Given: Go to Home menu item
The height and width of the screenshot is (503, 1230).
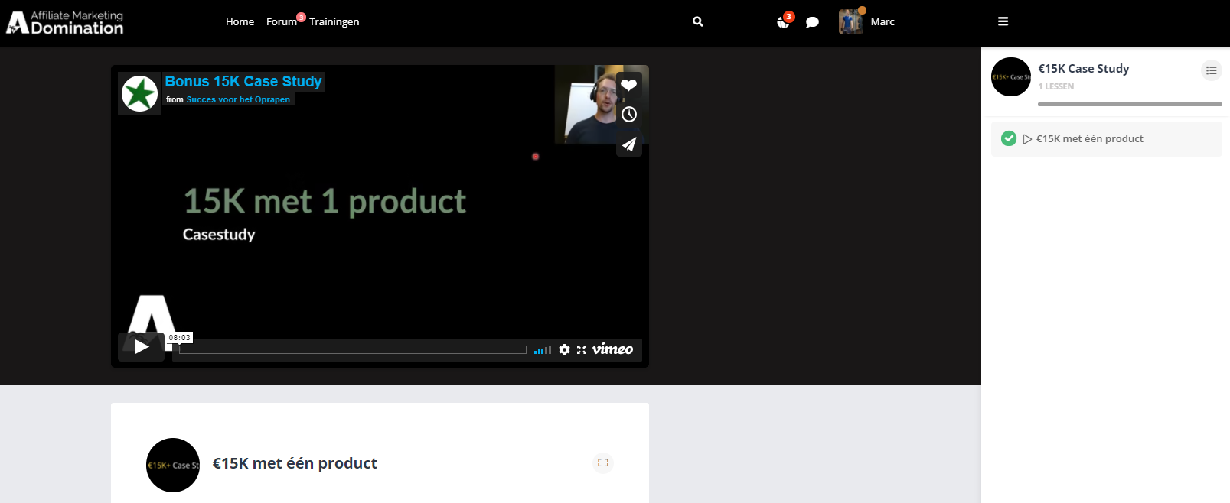Looking at the screenshot, I should coord(240,21).
